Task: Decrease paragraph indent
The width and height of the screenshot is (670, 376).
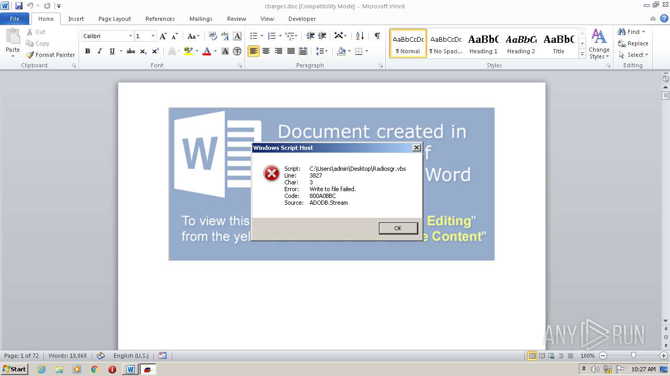Action: (310, 36)
